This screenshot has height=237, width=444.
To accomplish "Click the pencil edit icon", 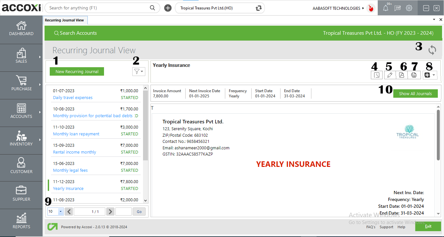I will pyautogui.click(x=390, y=75).
